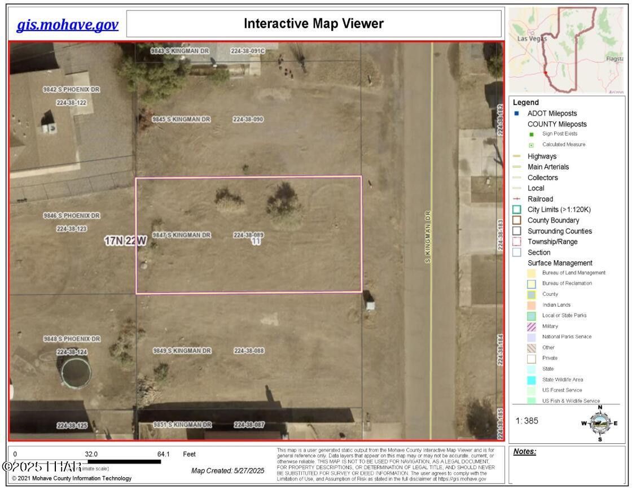This screenshot has height=489, width=636.
Task: Click the Township/Range dashed box icon
Action: (x=516, y=242)
